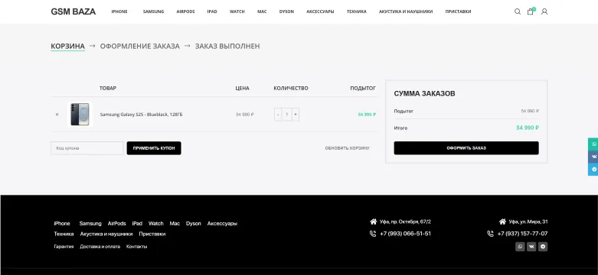Click phone number +7 (993) 066-51-51
This screenshot has height=275, width=598.
[x=405, y=234]
